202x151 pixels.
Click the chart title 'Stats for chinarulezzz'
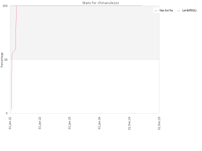(x=100, y=3)
